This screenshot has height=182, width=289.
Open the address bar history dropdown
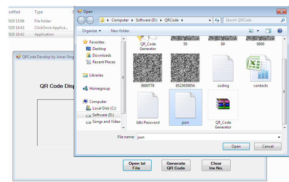coord(210,20)
